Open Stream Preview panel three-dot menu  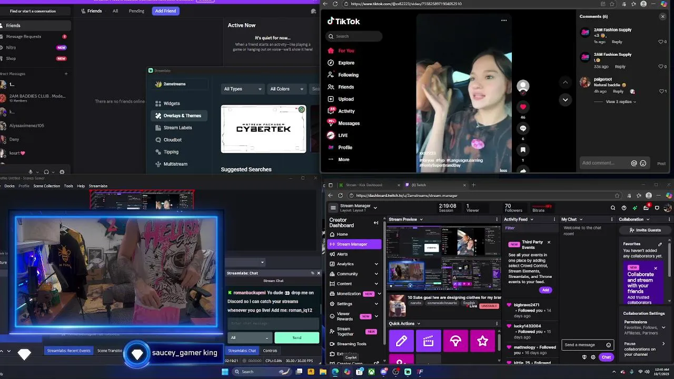click(497, 220)
